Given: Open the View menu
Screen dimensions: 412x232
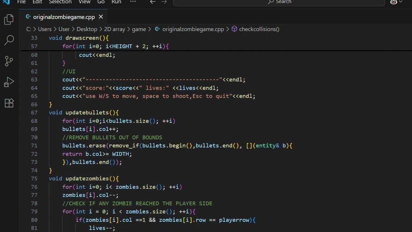Looking at the screenshot, I should point(85,2).
